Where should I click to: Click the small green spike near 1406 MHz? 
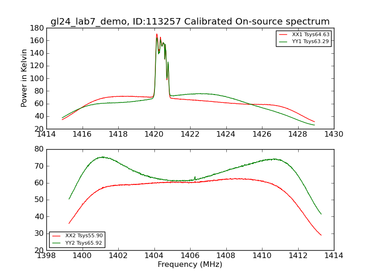(195, 178)
